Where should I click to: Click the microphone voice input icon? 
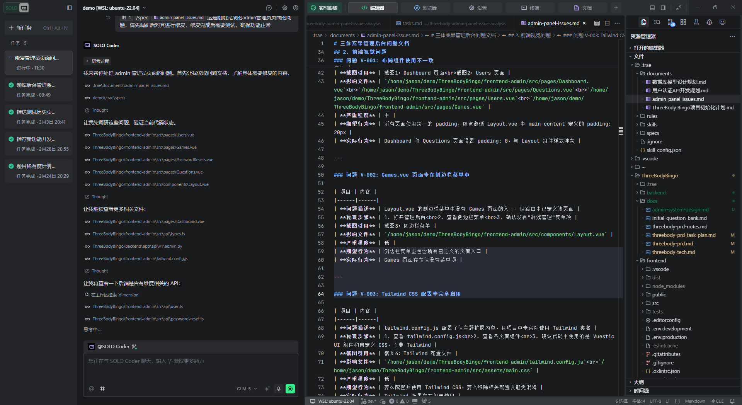(x=278, y=389)
